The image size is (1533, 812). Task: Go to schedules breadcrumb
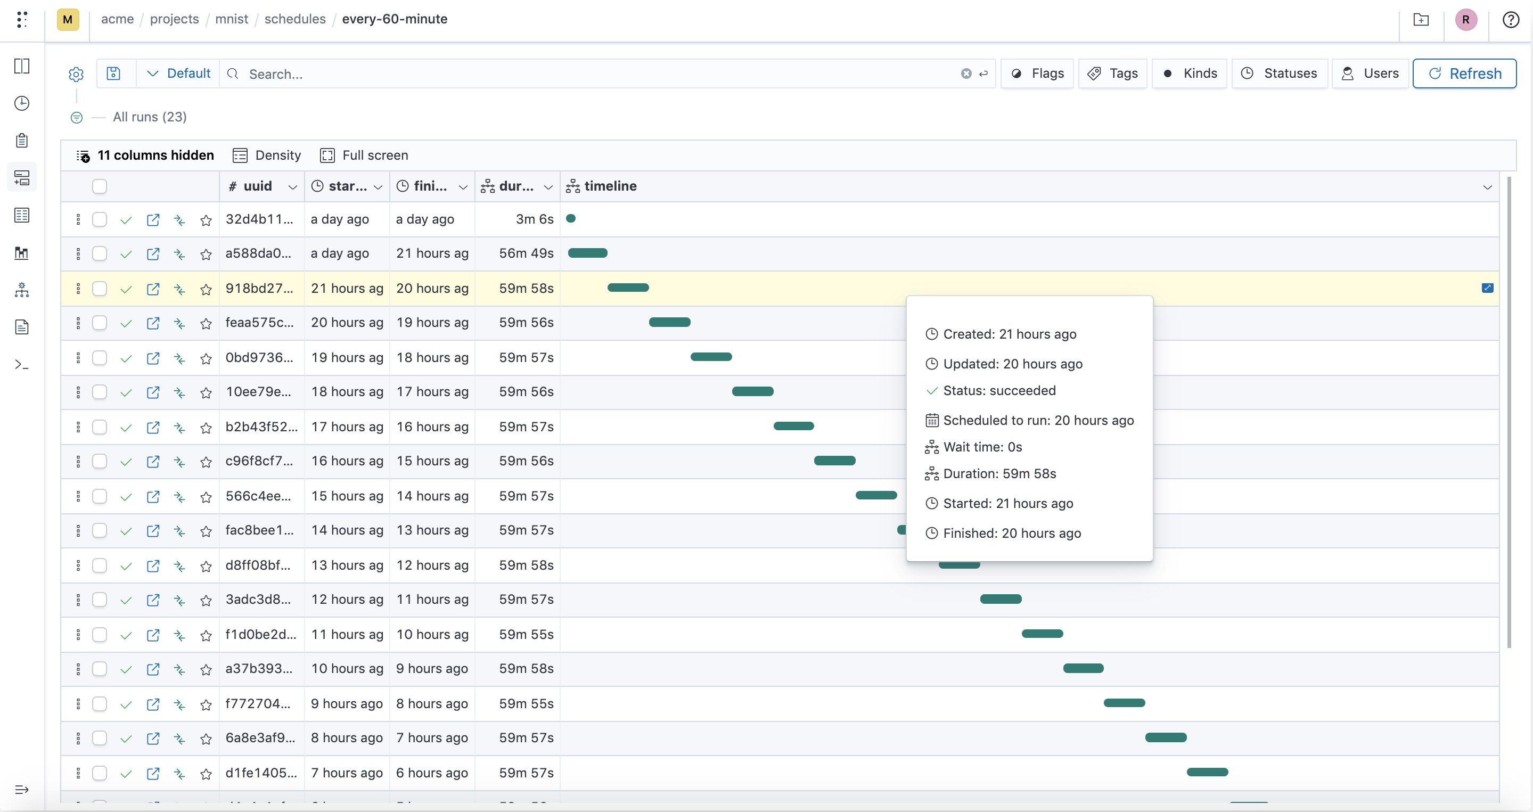pyautogui.click(x=295, y=19)
